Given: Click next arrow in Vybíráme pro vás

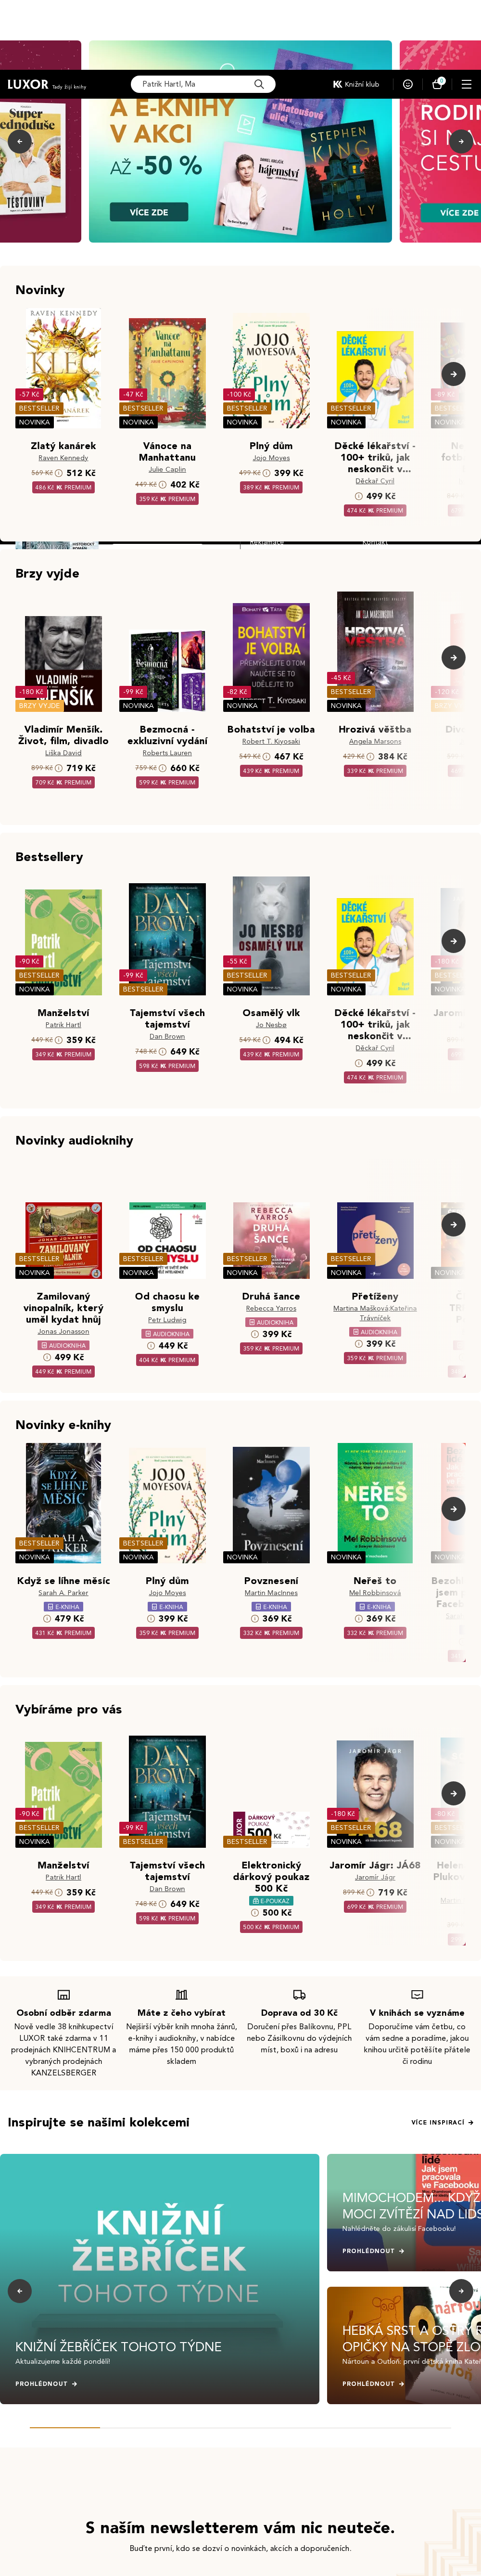Looking at the screenshot, I should (x=453, y=1793).
